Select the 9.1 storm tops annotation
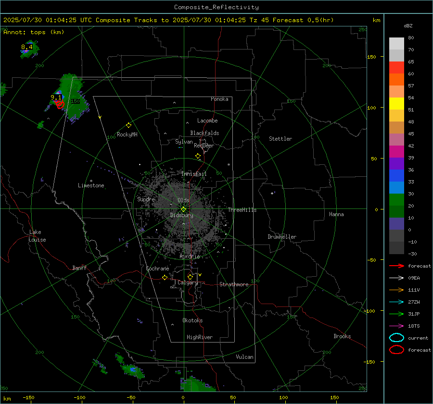Screen dimensions: 433x404 (56, 98)
